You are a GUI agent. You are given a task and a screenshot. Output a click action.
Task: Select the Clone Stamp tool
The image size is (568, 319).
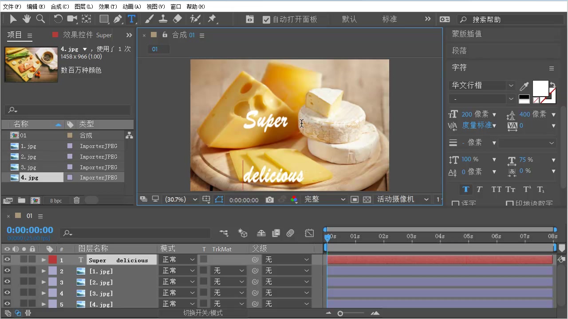(163, 19)
